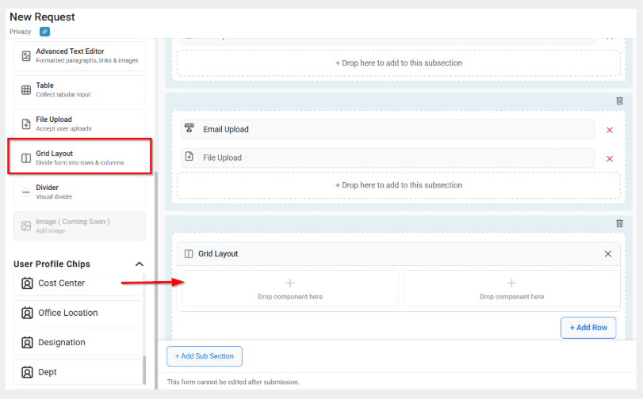Click the Email Upload field
The height and width of the screenshot is (399, 643).
tap(387, 130)
